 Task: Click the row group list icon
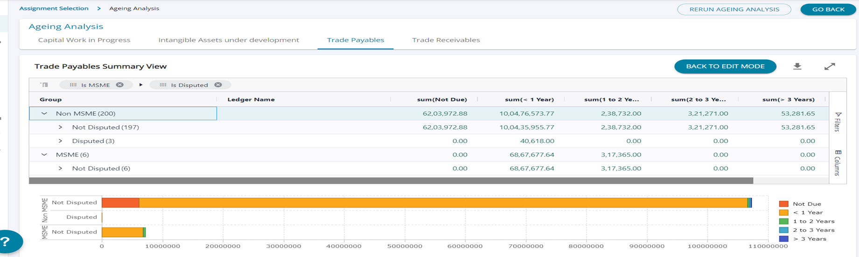pyautogui.click(x=44, y=85)
